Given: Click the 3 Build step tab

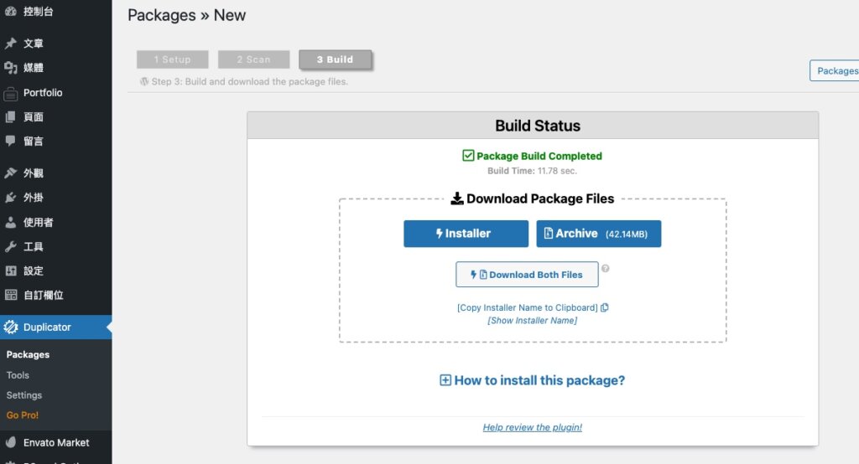Looking at the screenshot, I should 336,59.
